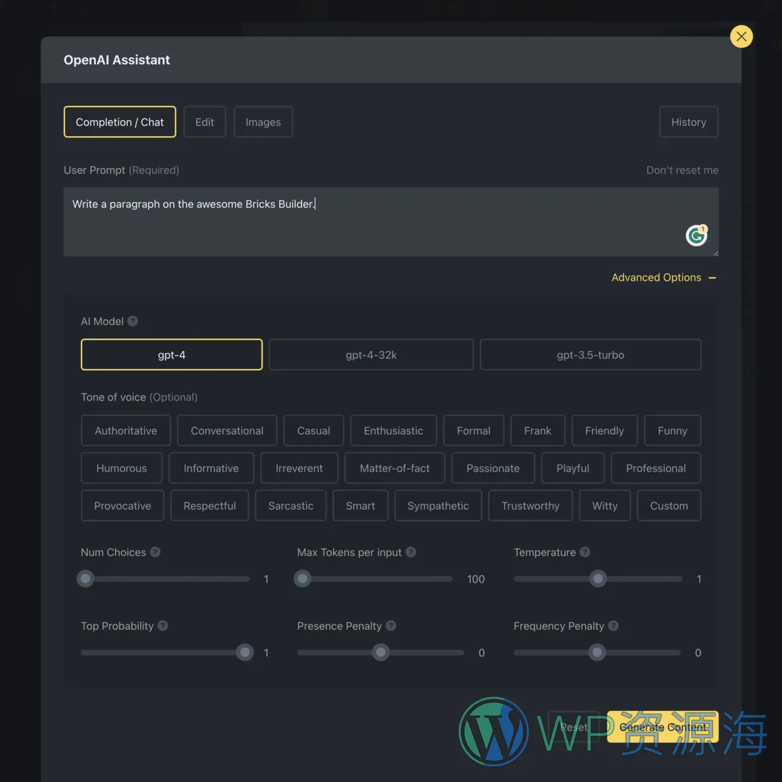Click the Temperature slider handle
Screen dimensions: 782x782
tap(598, 579)
